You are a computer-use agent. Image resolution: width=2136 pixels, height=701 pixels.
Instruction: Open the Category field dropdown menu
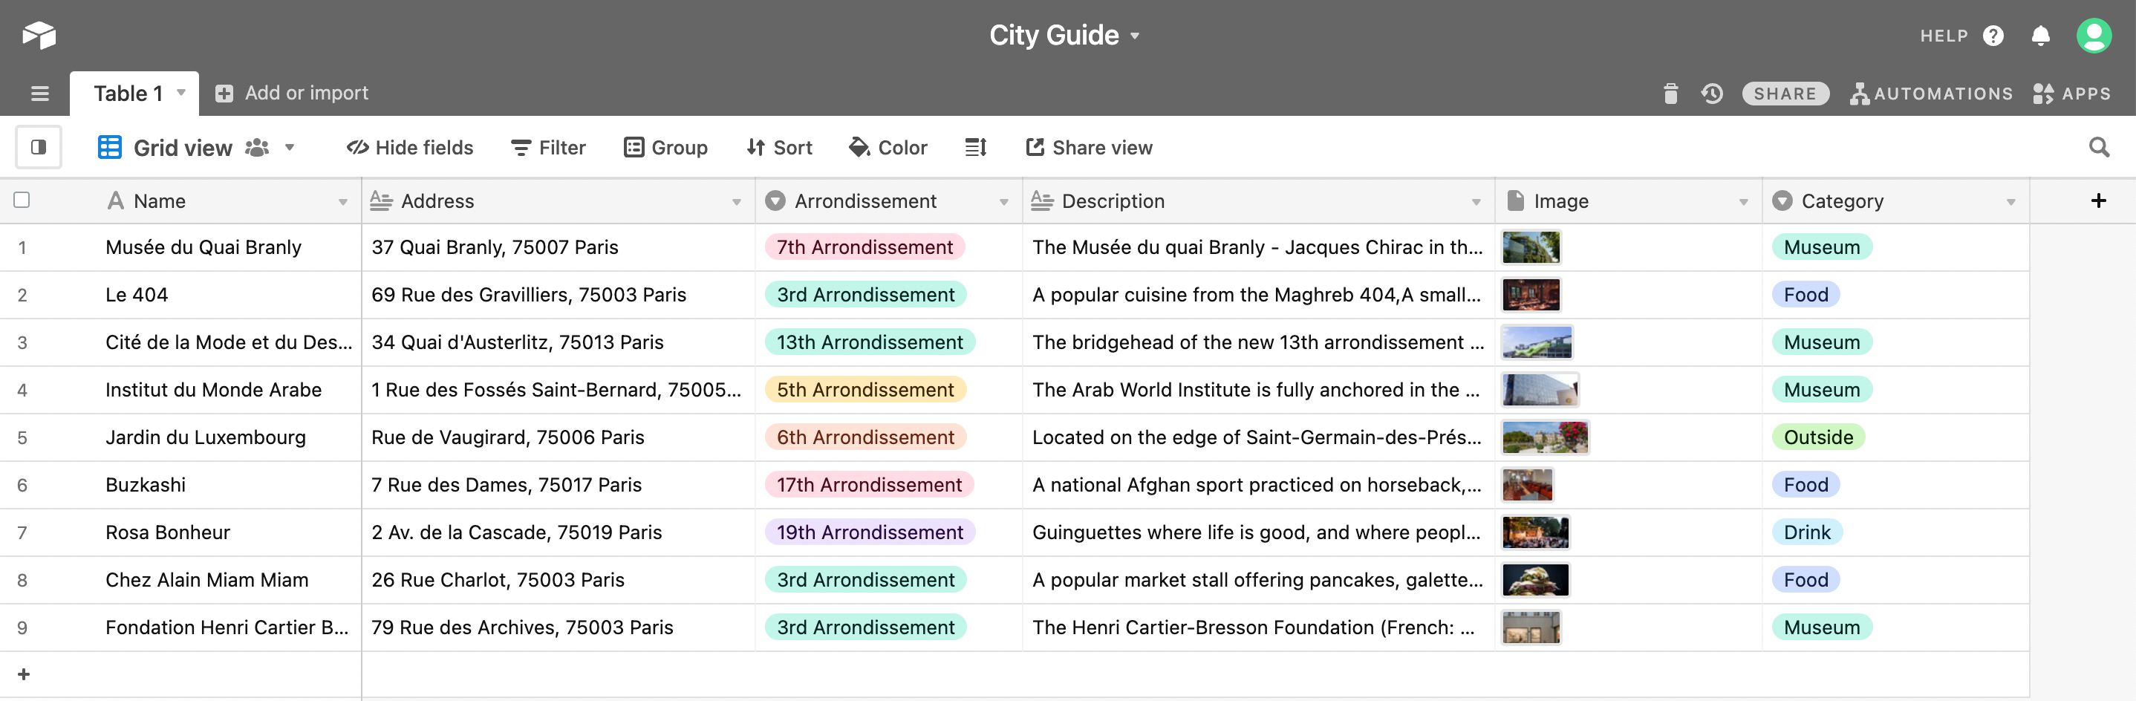coord(2009,200)
